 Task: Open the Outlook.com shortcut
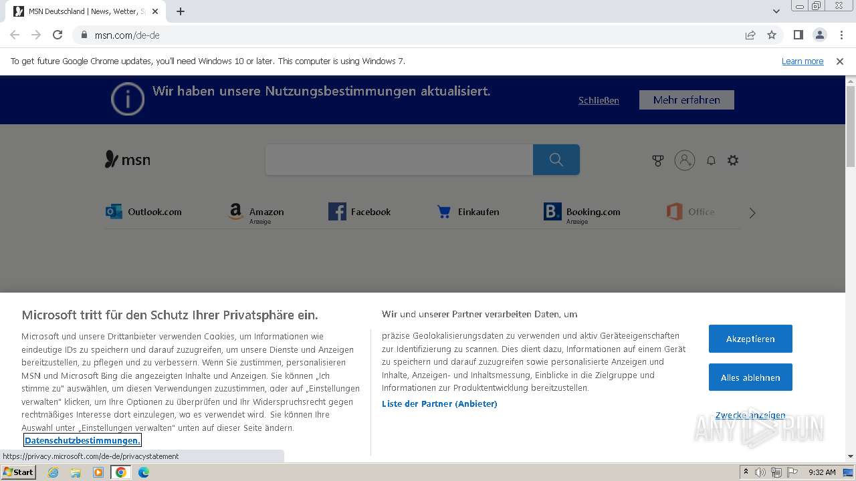pos(144,212)
